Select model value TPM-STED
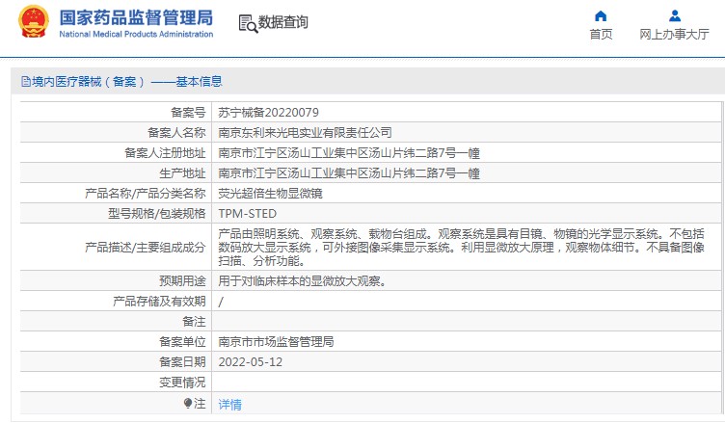725x423 pixels. click(248, 214)
